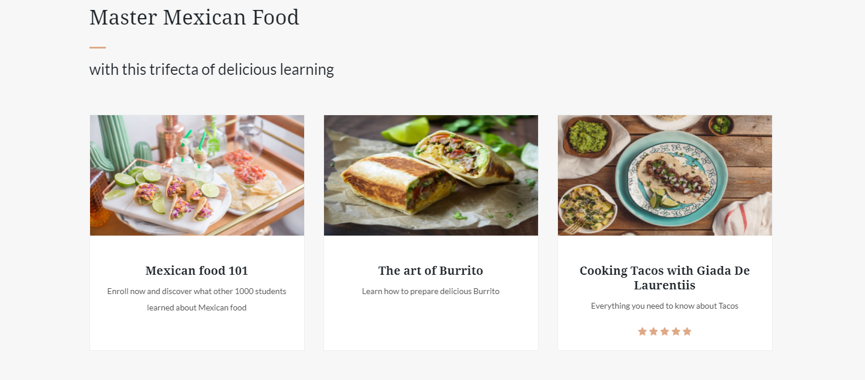
Task: Click the Enroll now description text
Action: pos(197,299)
